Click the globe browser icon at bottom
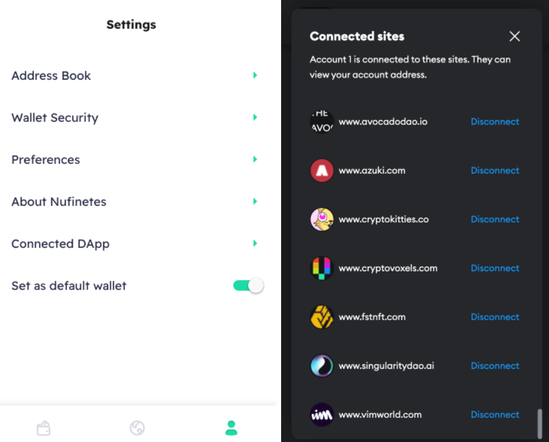This screenshot has height=442, width=549. (137, 428)
